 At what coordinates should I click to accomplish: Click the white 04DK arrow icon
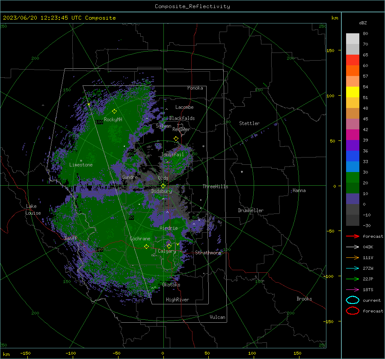point(352,247)
